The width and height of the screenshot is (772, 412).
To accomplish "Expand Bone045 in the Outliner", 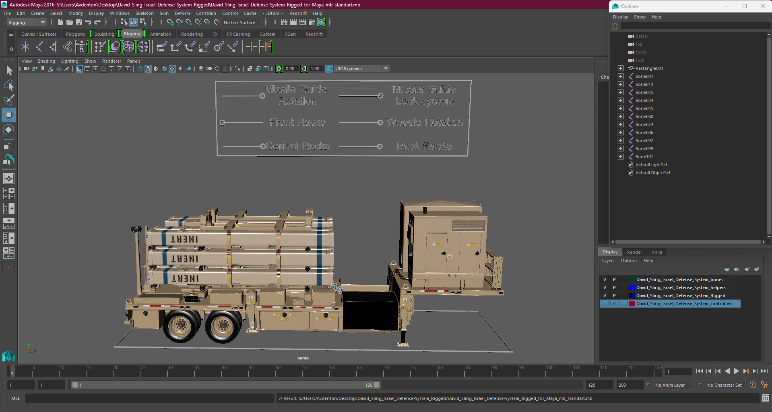I will coord(621,108).
